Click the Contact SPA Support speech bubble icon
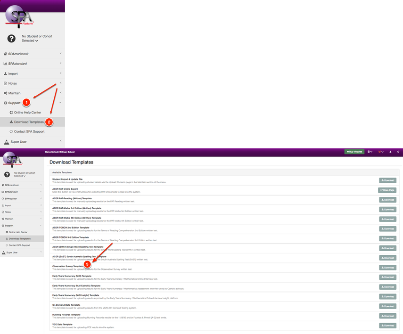 pyautogui.click(x=10, y=131)
